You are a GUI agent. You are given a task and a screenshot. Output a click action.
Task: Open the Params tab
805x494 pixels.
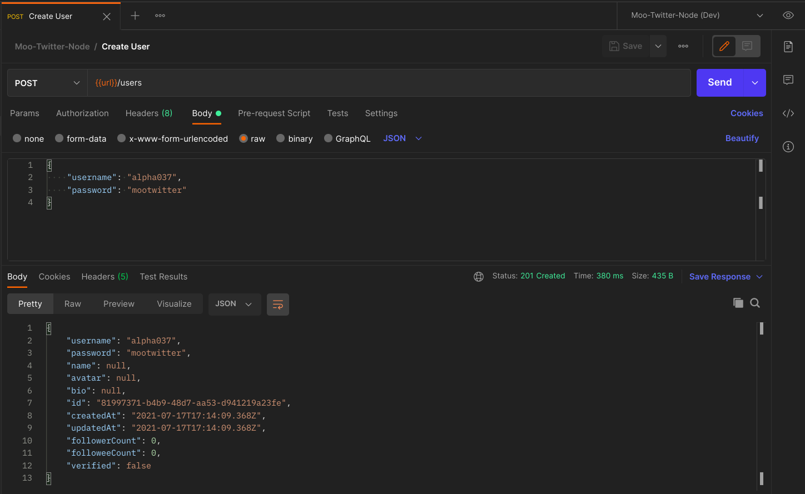point(24,113)
